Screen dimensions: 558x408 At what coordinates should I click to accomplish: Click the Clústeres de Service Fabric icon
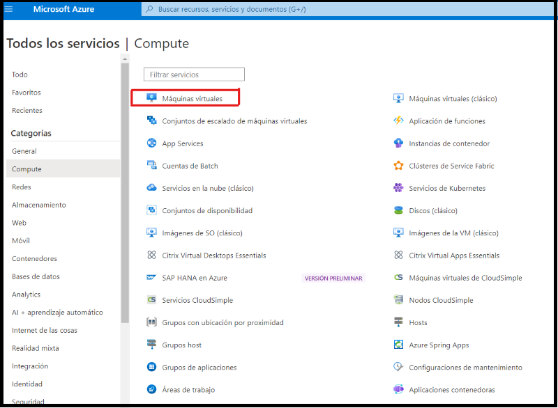point(398,165)
